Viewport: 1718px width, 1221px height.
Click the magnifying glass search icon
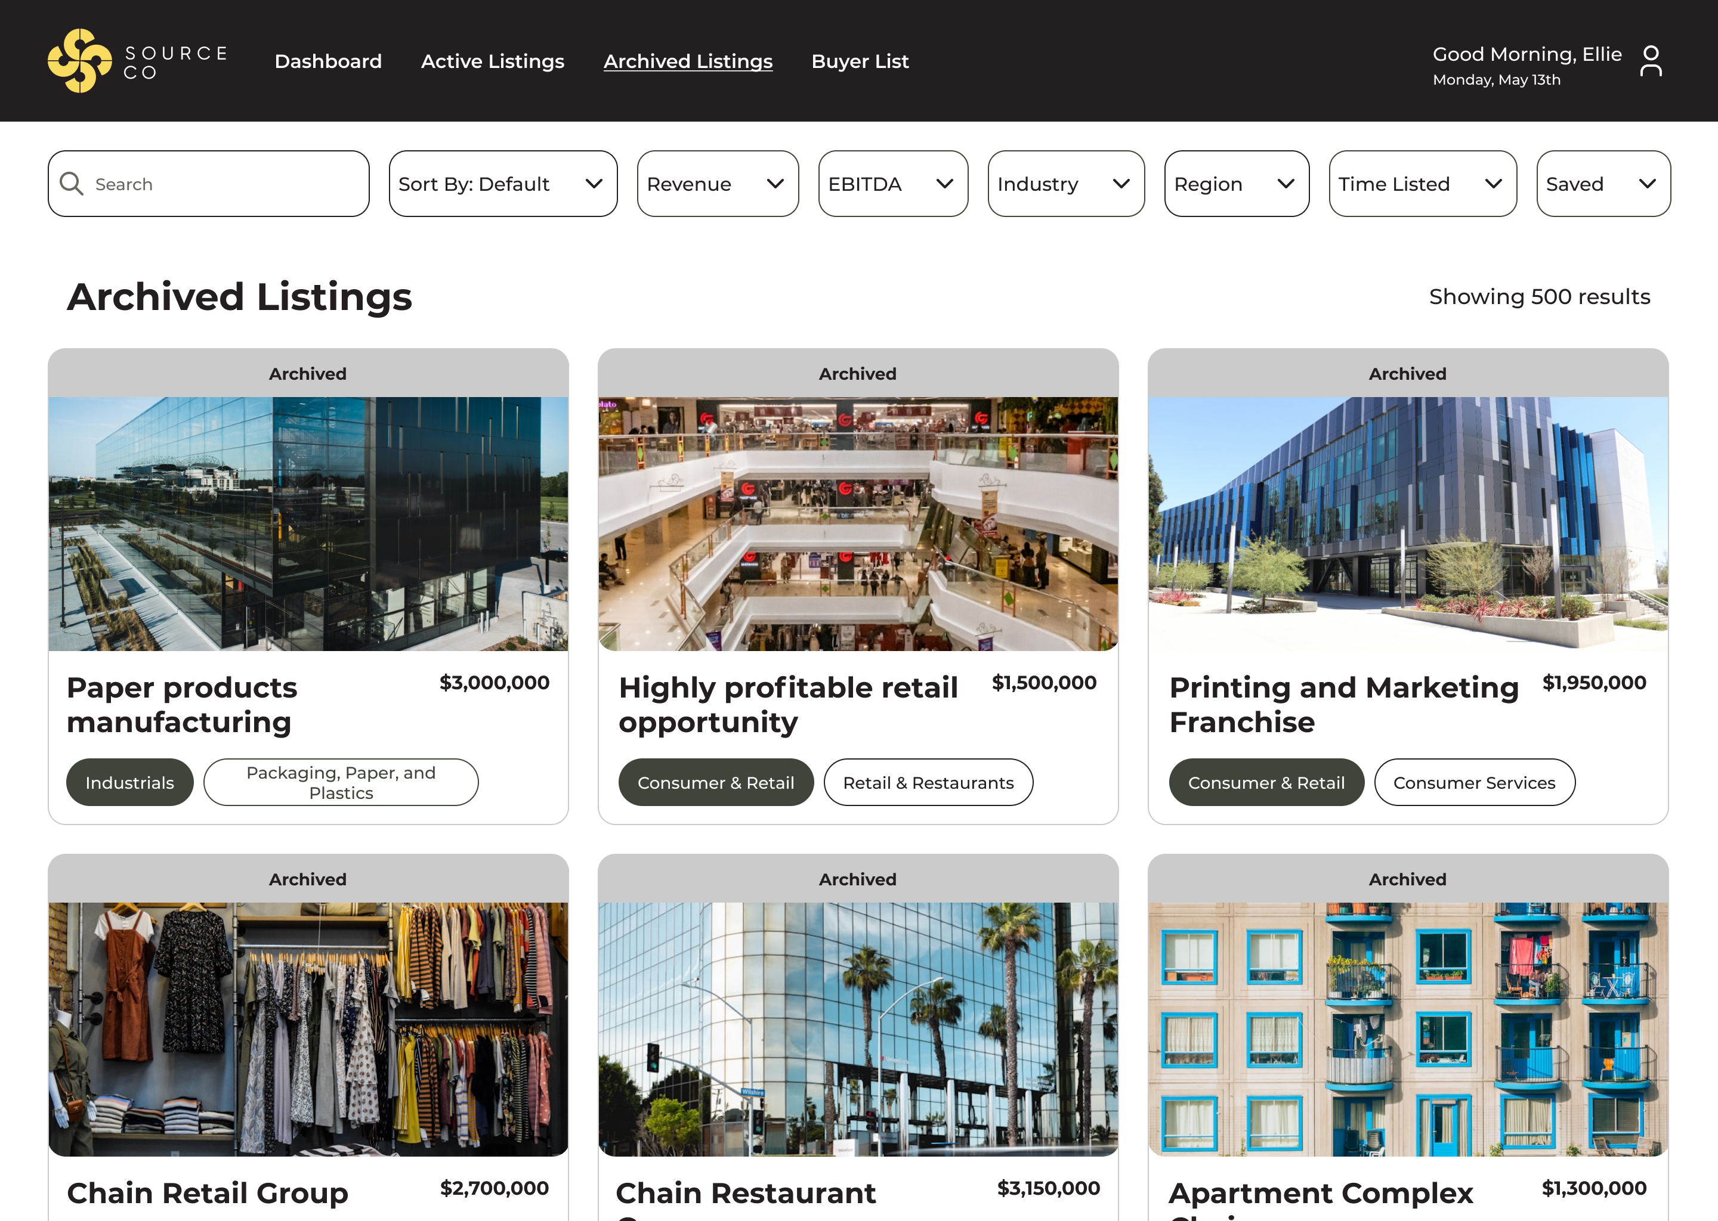coord(72,184)
